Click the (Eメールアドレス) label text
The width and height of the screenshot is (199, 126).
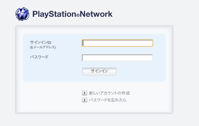coord(43,47)
